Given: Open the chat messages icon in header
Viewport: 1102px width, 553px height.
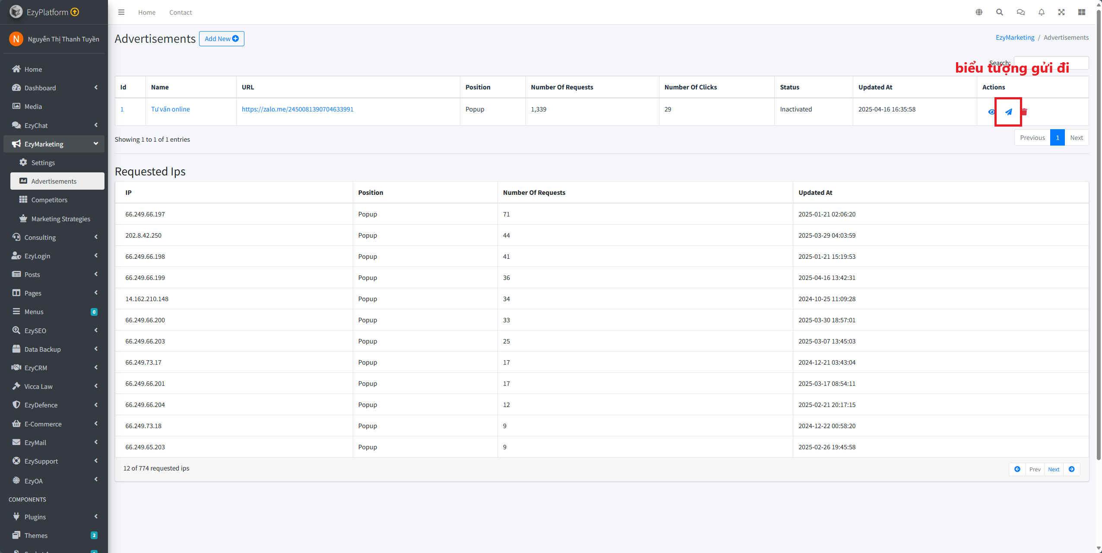Looking at the screenshot, I should [x=1021, y=12].
